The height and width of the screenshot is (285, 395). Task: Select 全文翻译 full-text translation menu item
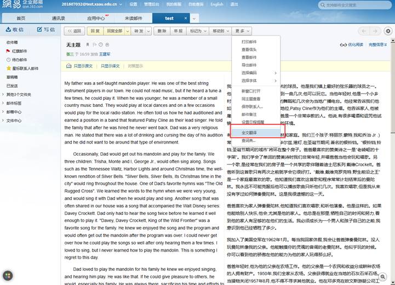tap(256, 133)
